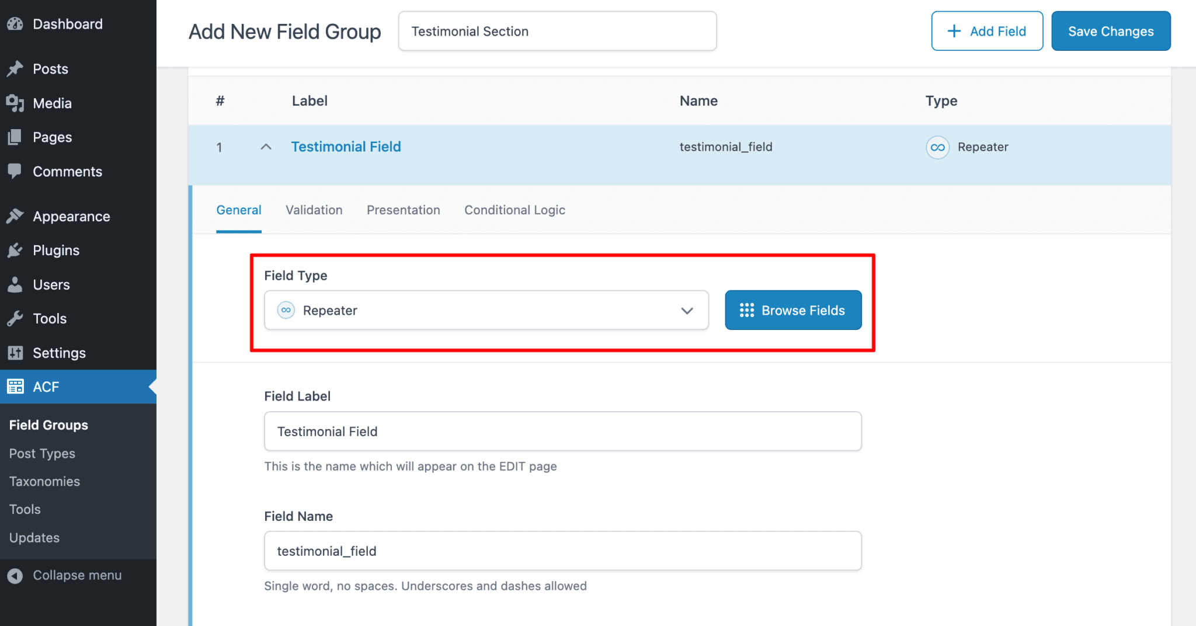
Task: Click the Add Field button
Action: (986, 30)
